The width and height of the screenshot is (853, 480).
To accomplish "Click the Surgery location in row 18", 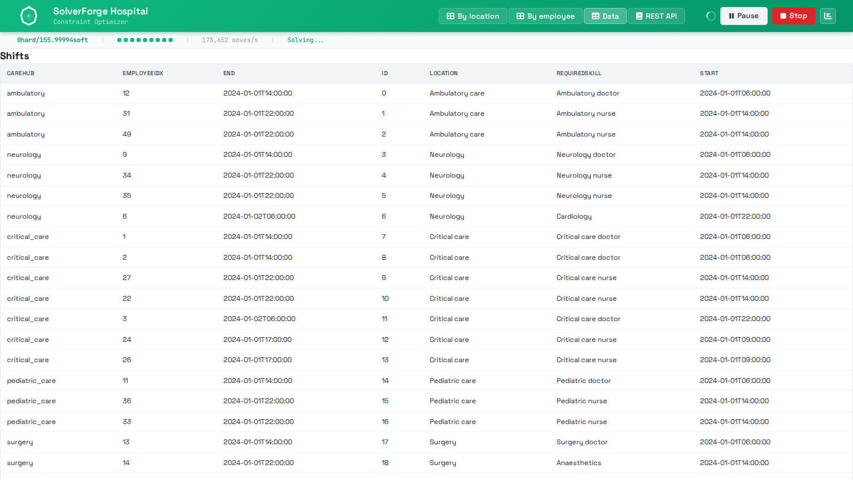I will point(443,463).
